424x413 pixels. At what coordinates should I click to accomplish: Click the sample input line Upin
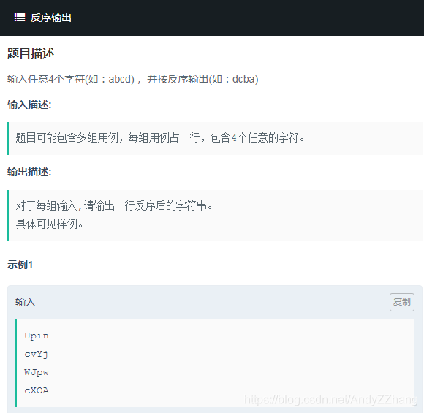pyautogui.click(x=37, y=336)
